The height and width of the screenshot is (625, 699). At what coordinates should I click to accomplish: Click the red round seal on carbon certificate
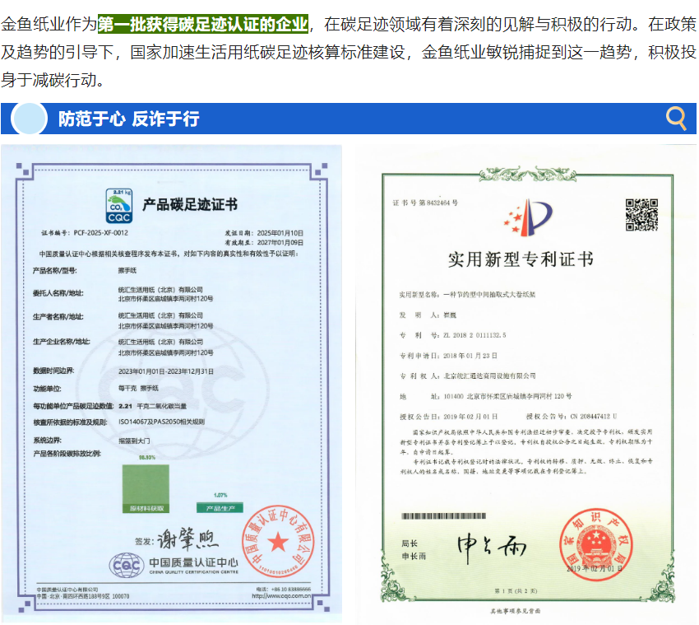pyautogui.click(x=278, y=541)
